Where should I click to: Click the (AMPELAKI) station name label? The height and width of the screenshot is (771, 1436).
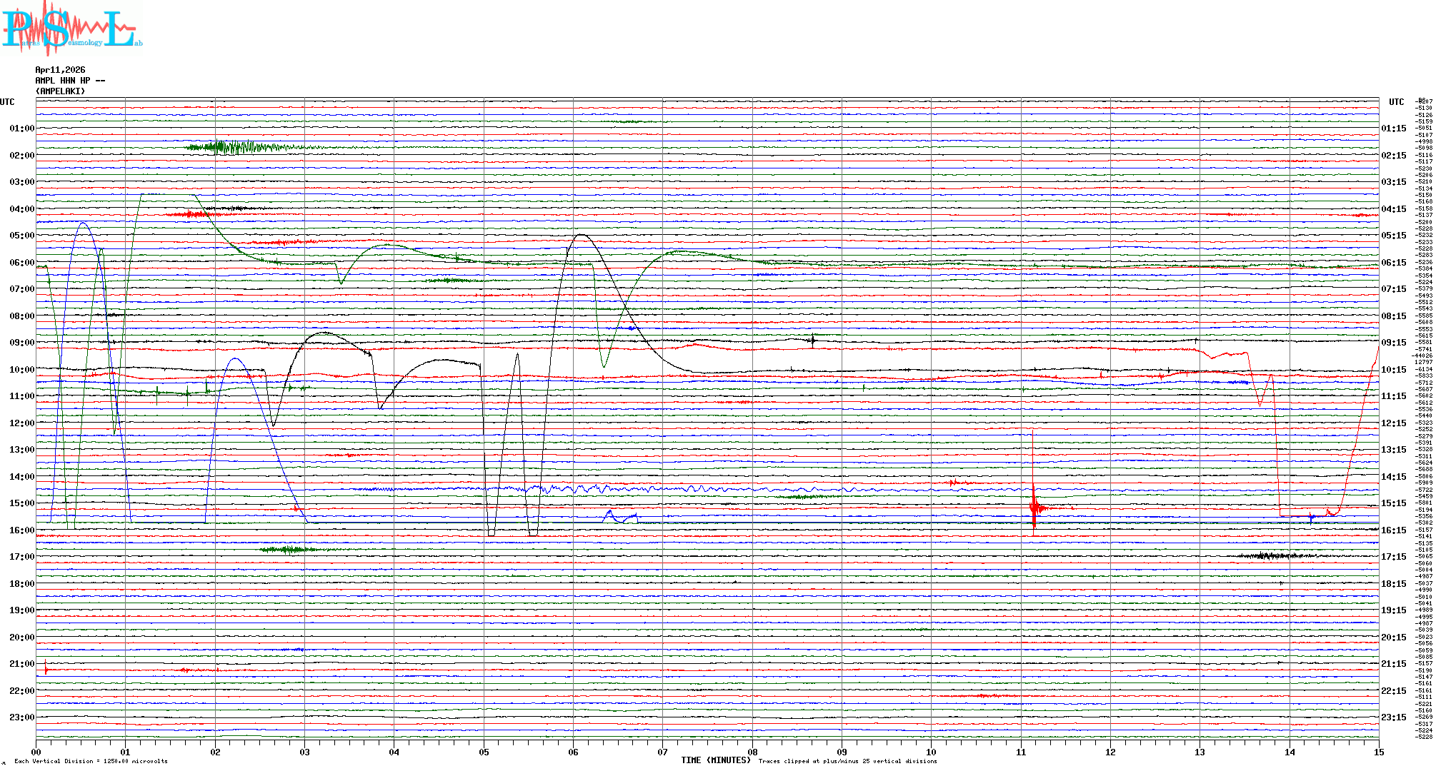pyautogui.click(x=60, y=91)
